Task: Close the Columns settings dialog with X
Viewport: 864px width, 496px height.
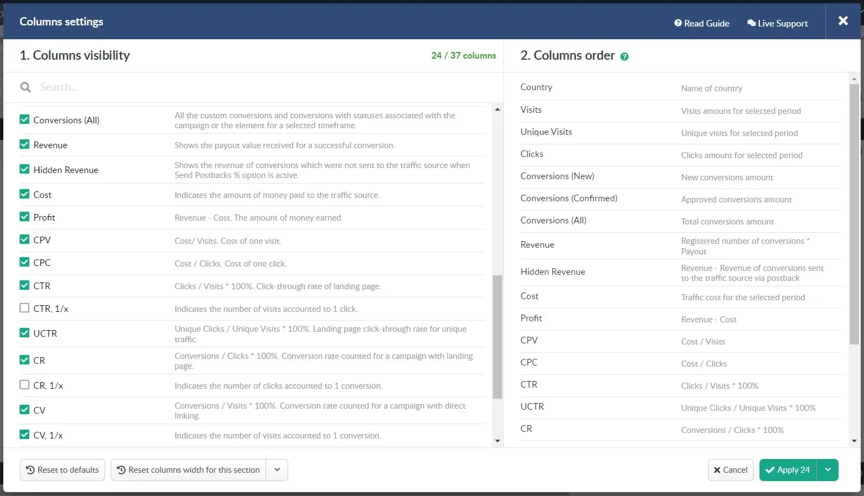Action: [x=842, y=21]
